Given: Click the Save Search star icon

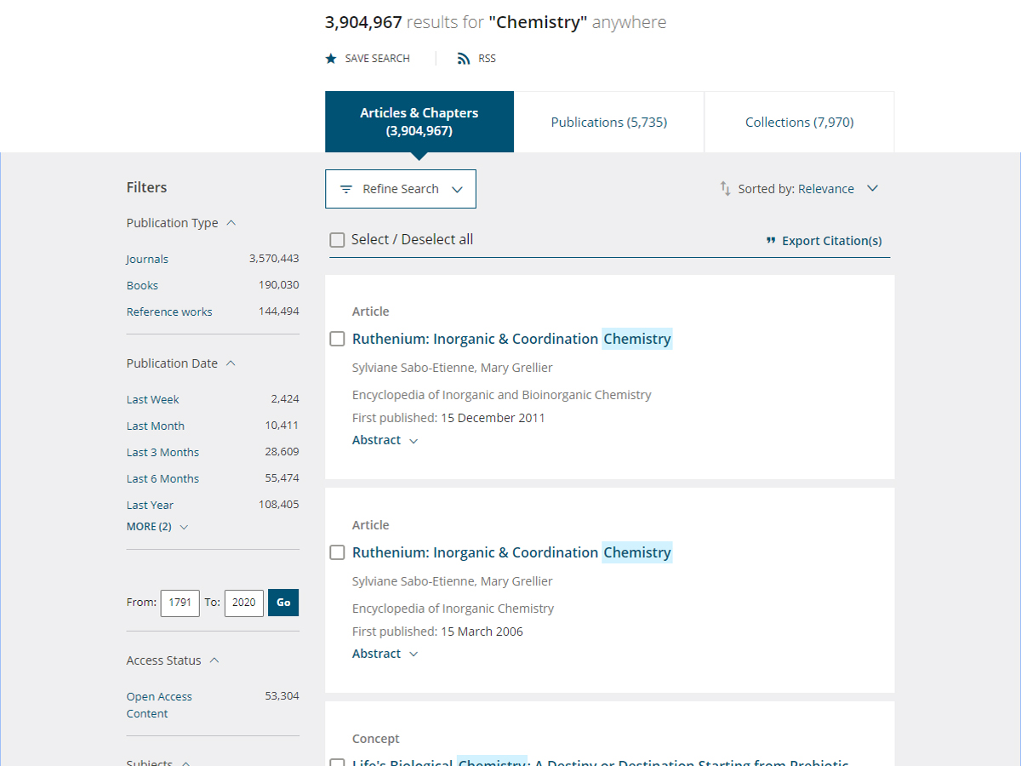Looking at the screenshot, I should click(x=331, y=59).
